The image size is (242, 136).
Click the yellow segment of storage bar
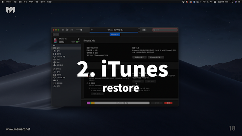pos(93,103)
